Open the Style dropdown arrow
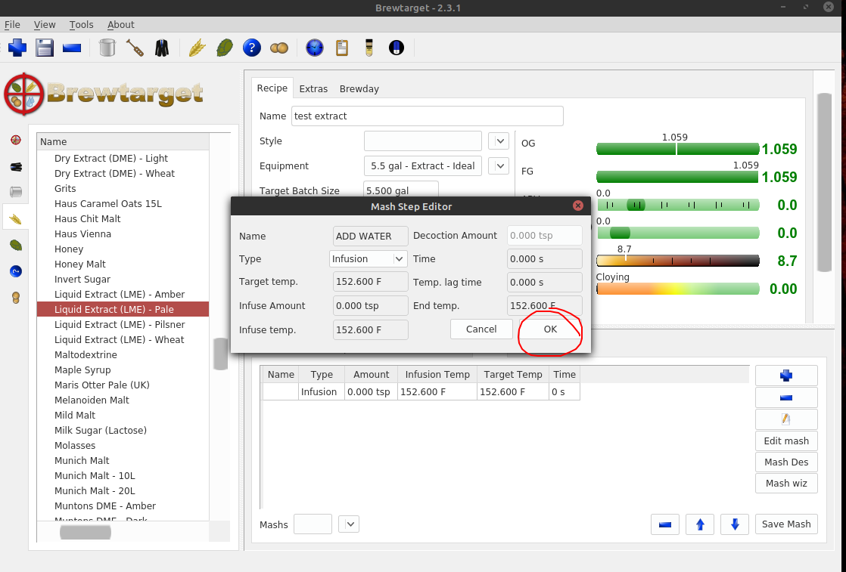The image size is (846, 572). pos(499,141)
